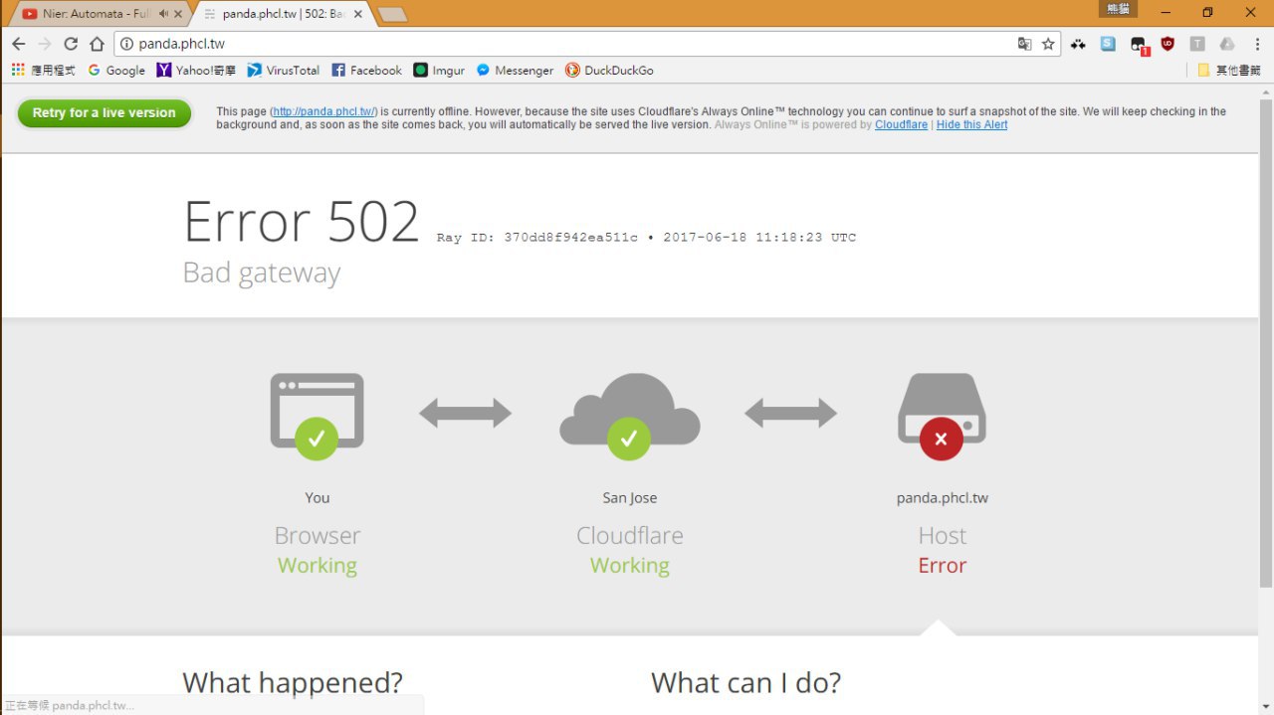Follow the Cloudflare link in the alert
Viewport: 1274px width, 715px height.
pos(901,125)
